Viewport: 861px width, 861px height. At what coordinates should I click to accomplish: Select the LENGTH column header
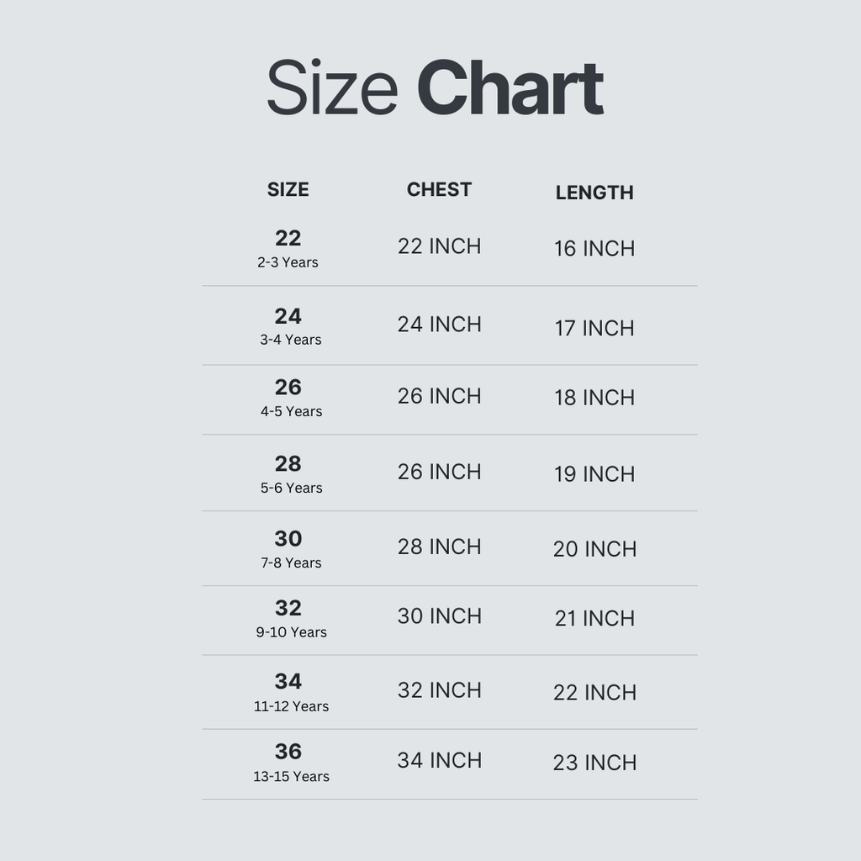click(x=594, y=193)
